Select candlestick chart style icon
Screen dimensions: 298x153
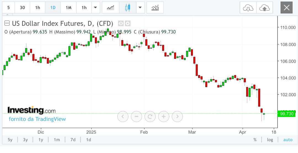(x=128, y=8)
